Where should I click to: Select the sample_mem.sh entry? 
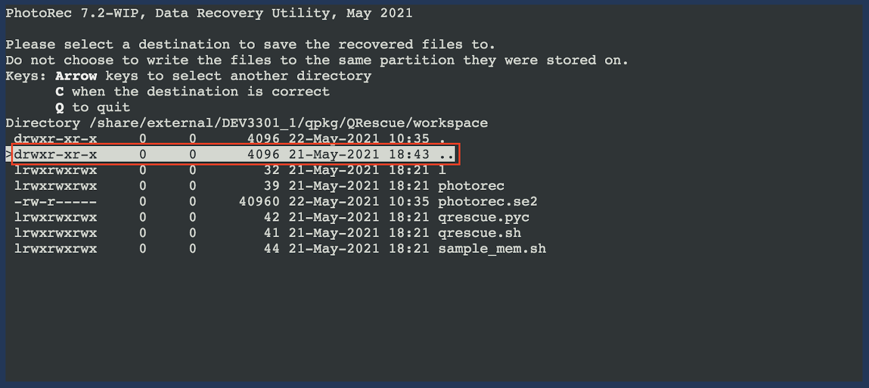(x=280, y=249)
